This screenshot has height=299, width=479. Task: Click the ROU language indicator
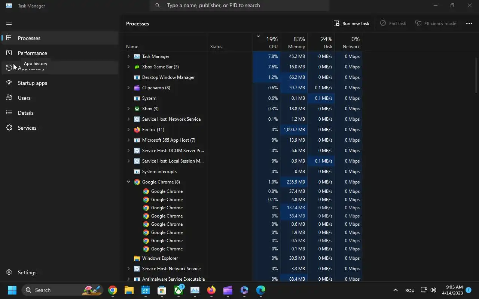click(x=410, y=290)
